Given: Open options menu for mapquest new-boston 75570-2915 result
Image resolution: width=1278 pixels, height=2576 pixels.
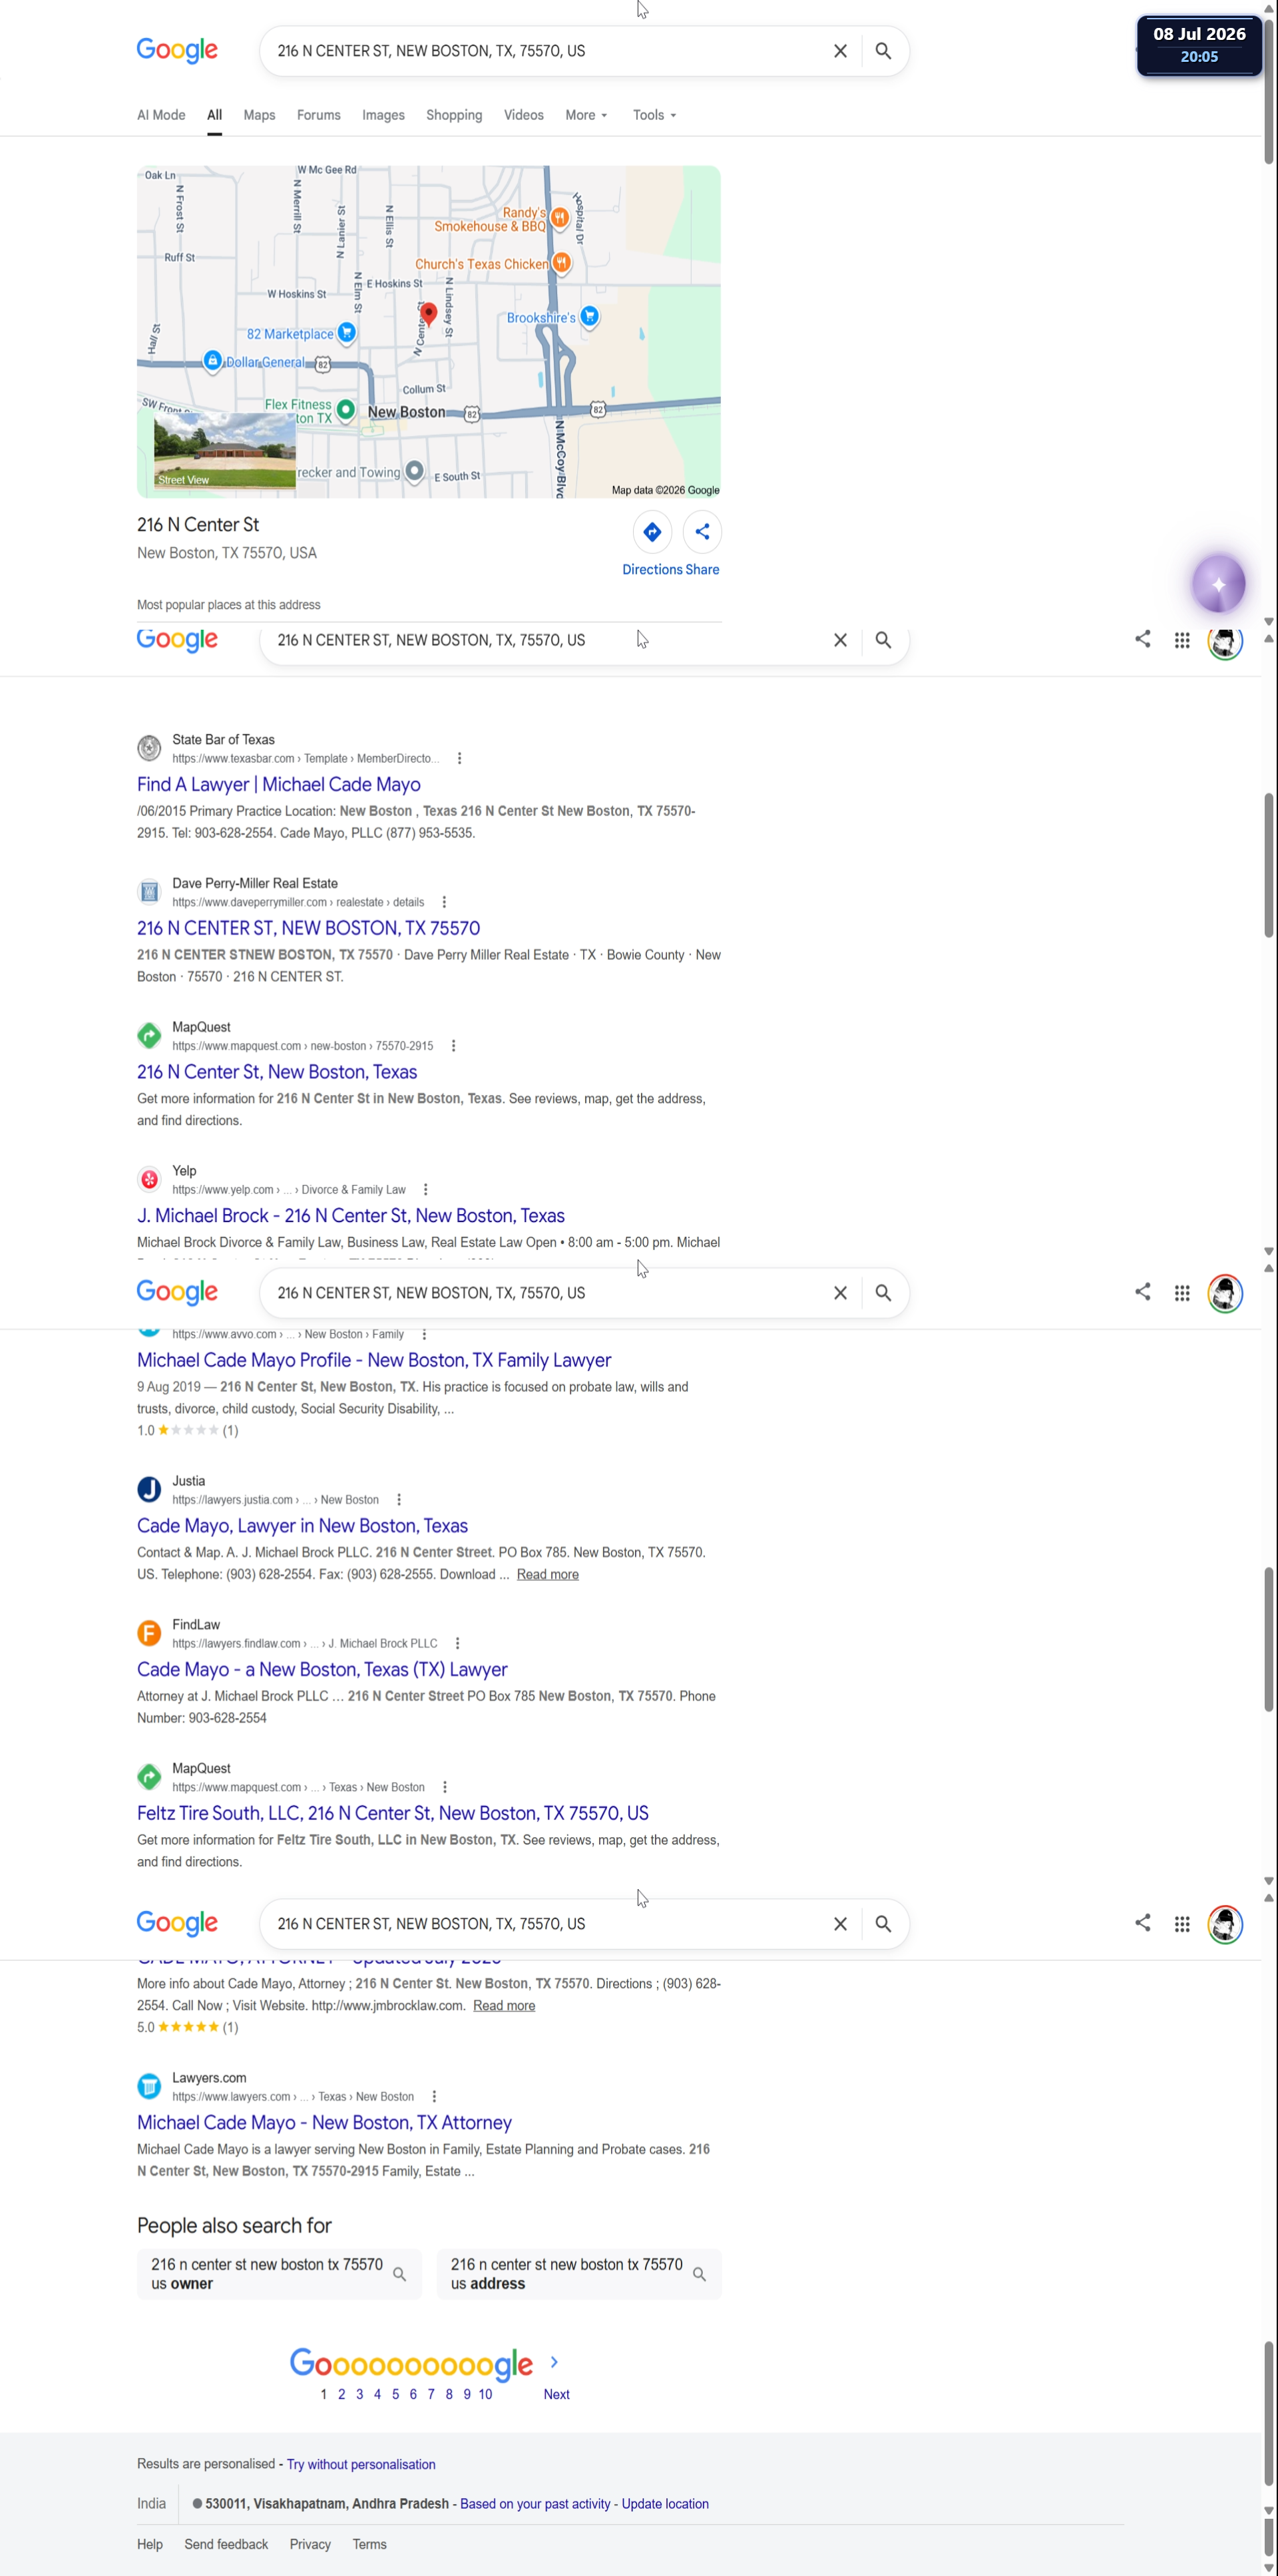Looking at the screenshot, I should (453, 1046).
